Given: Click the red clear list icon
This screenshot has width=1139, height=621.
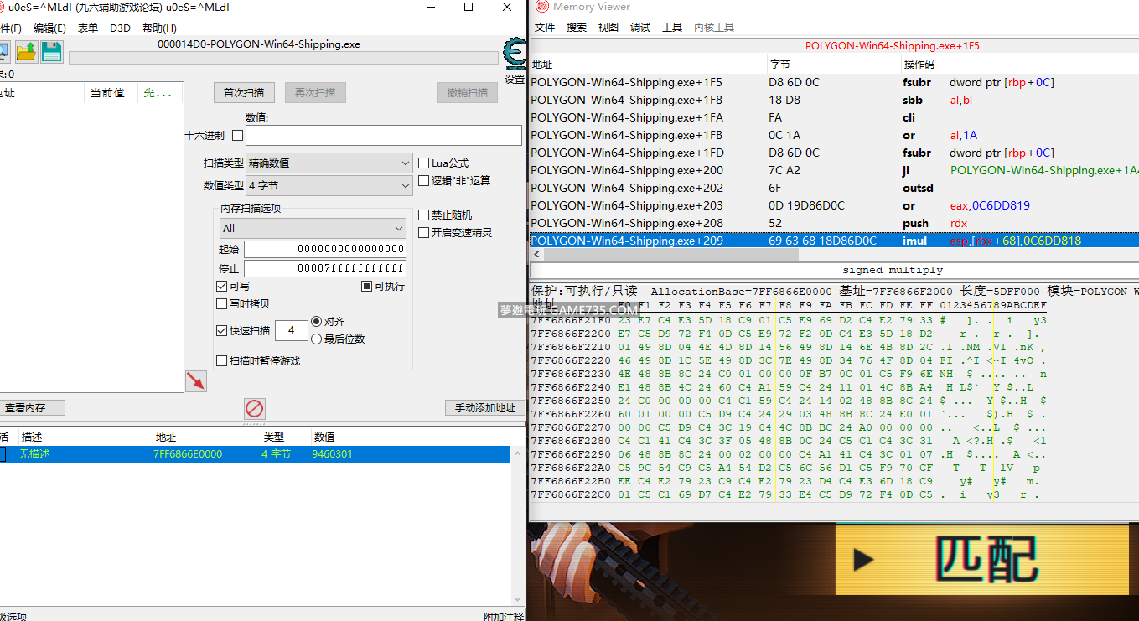Looking at the screenshot, I should [255, 408].
